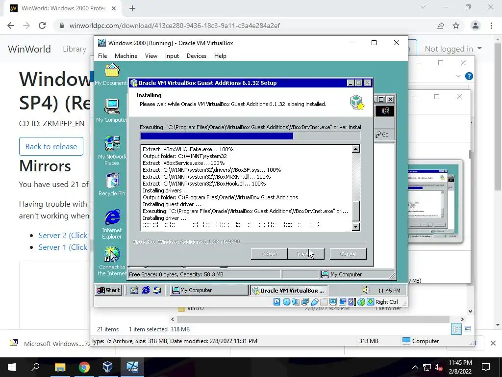
Task: Open My Computer desktop icon in the VM
Action: coord(112,110)
